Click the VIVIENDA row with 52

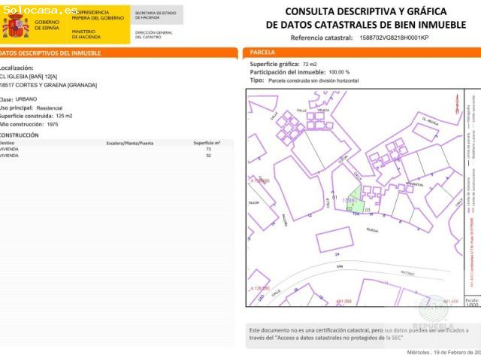click(x=116, y=156)
